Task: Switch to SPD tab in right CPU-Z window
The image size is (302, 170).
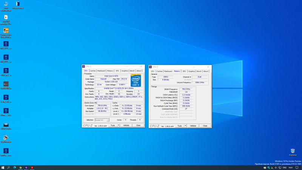Action: 184,71
